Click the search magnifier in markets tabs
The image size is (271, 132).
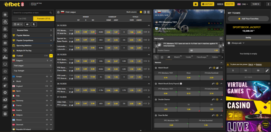156,57
